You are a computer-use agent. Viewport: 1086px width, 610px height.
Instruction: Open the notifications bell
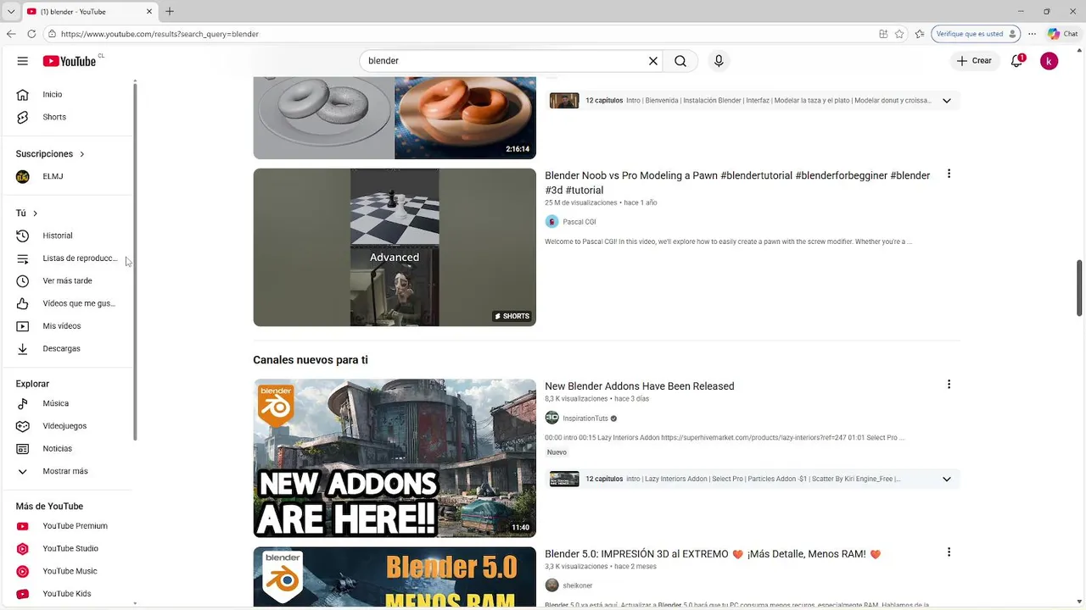coord(1016,61)
